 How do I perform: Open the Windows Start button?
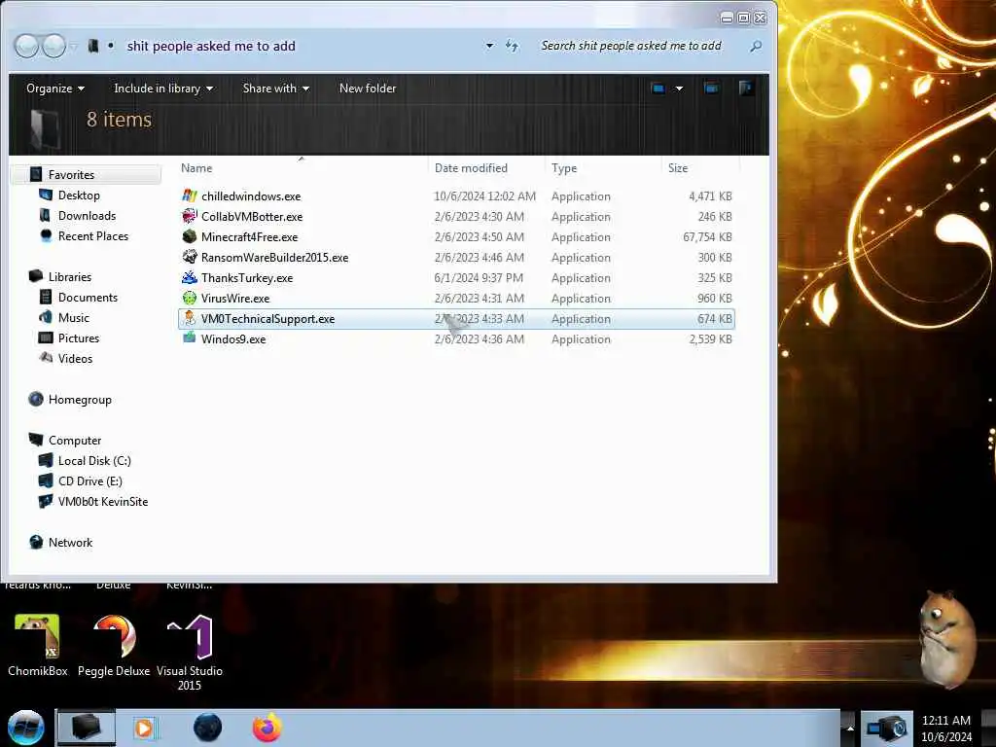(x=25, y=728)
